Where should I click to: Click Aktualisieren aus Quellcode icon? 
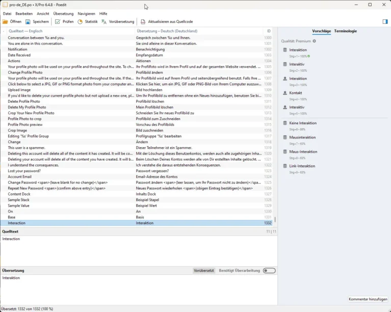[x=143, y=22]
